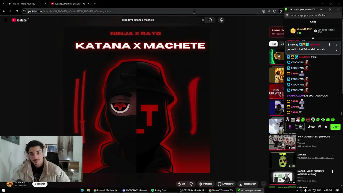Select the Kick chat URL bar
Viewport: 343px width, 193px height.
(308, 15)
